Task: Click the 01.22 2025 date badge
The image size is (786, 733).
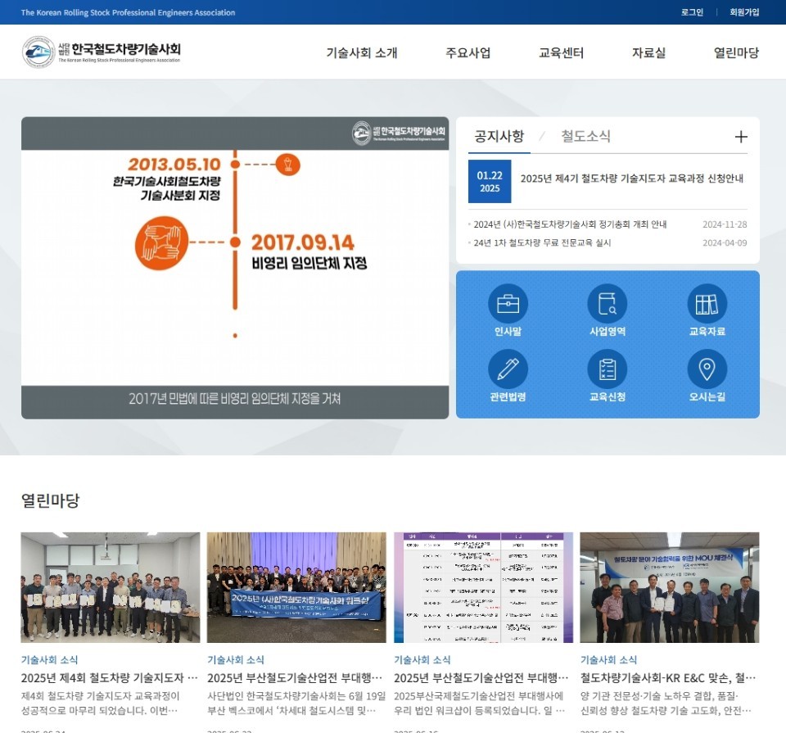Action: 490,182
